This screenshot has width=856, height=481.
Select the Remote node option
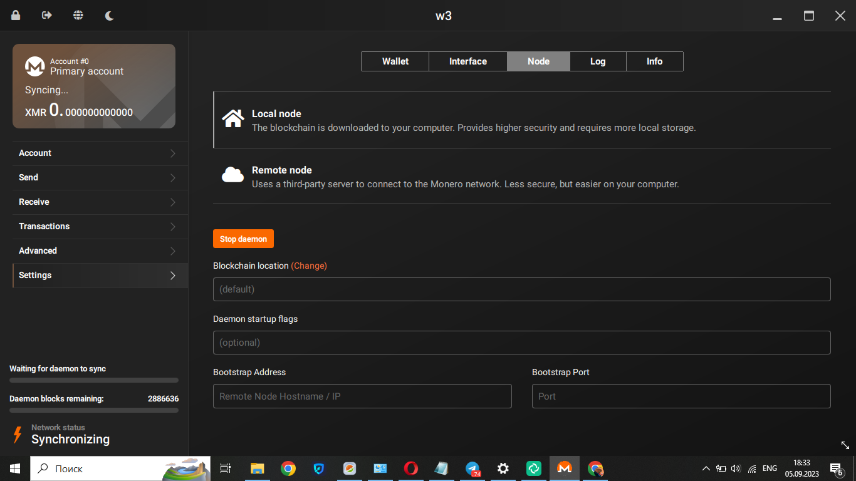(x=465, y=177)
